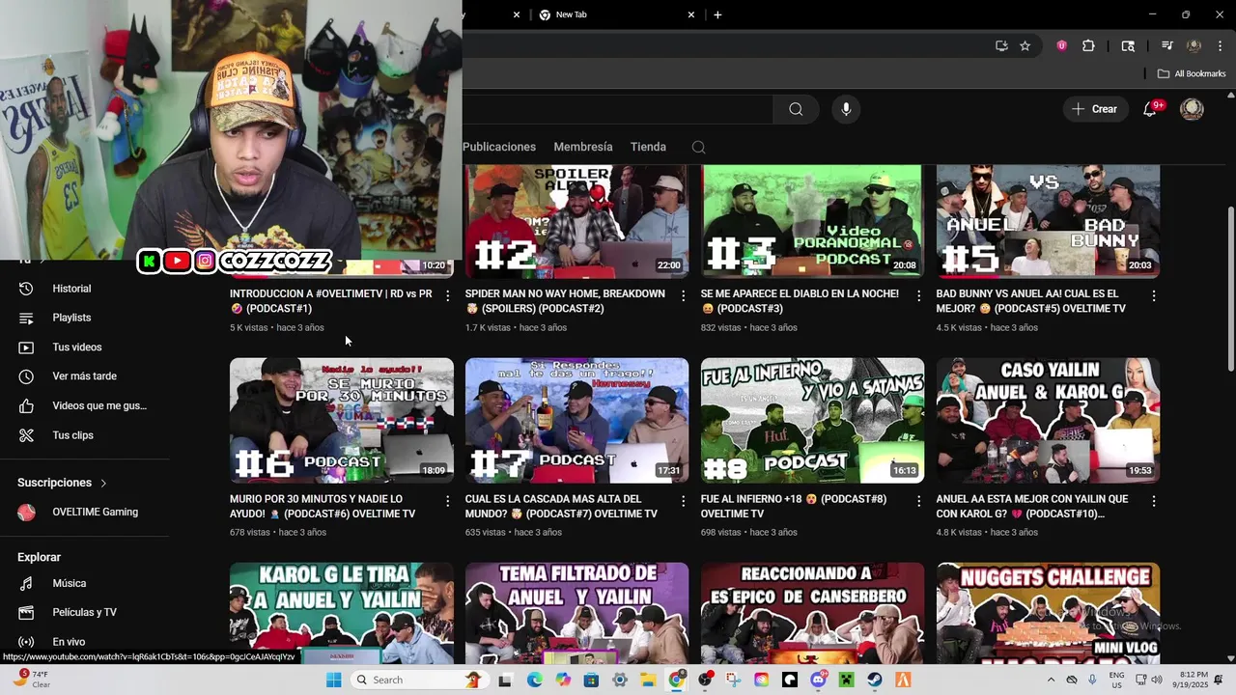Open File Explorer from the taskbar
The height and width of the screenshot is (695, 1236).
tap(648, 680)
